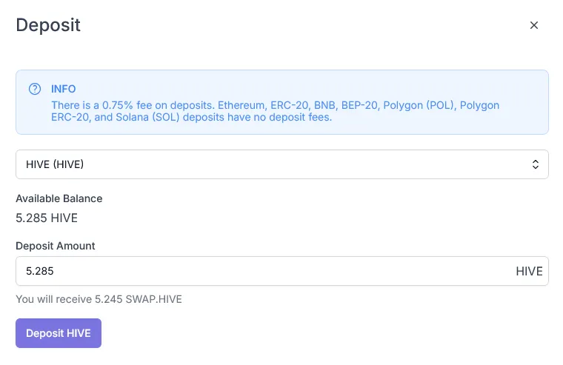563x365 pixels.
Task: Click the question mark INFO icon
Action: coord(35,89)
